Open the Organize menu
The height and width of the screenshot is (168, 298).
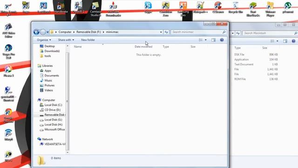tap(44, 40)
